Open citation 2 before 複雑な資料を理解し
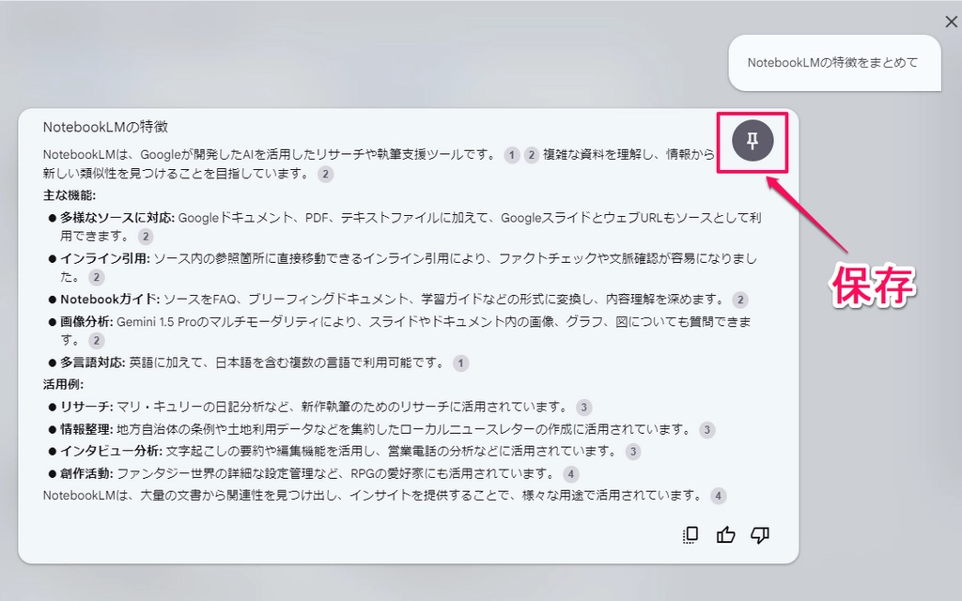This screenshot has height=601, width=962. coord(532,155)
